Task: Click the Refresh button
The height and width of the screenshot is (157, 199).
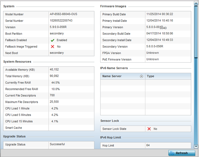Action: pos(181,153)
